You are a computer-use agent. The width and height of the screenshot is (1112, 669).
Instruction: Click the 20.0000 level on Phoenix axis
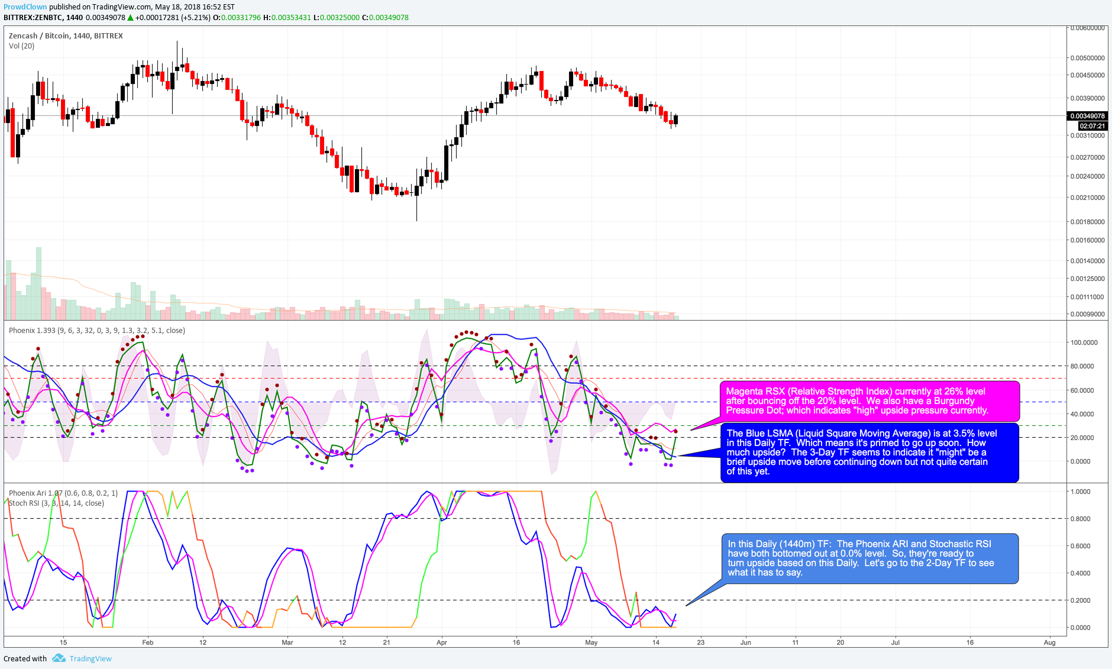[1084, 438]
